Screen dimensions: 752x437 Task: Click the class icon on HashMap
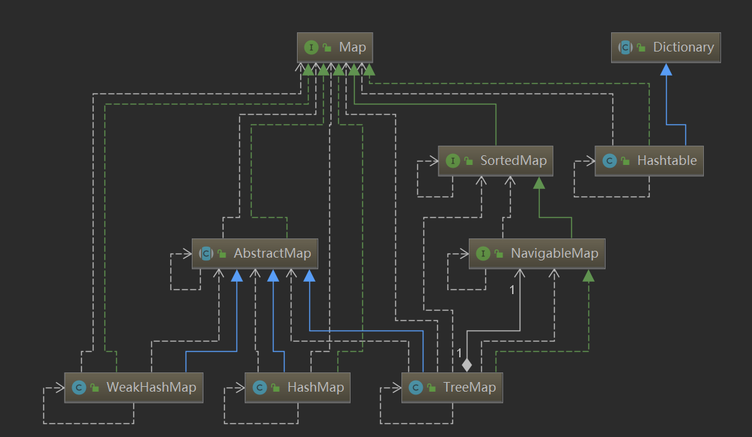pyautogui.click(x=260, y=388)
